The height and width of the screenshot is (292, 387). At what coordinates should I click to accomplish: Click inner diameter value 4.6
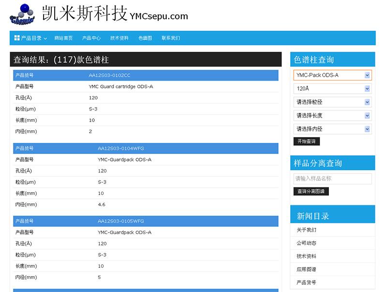point(102,205)
